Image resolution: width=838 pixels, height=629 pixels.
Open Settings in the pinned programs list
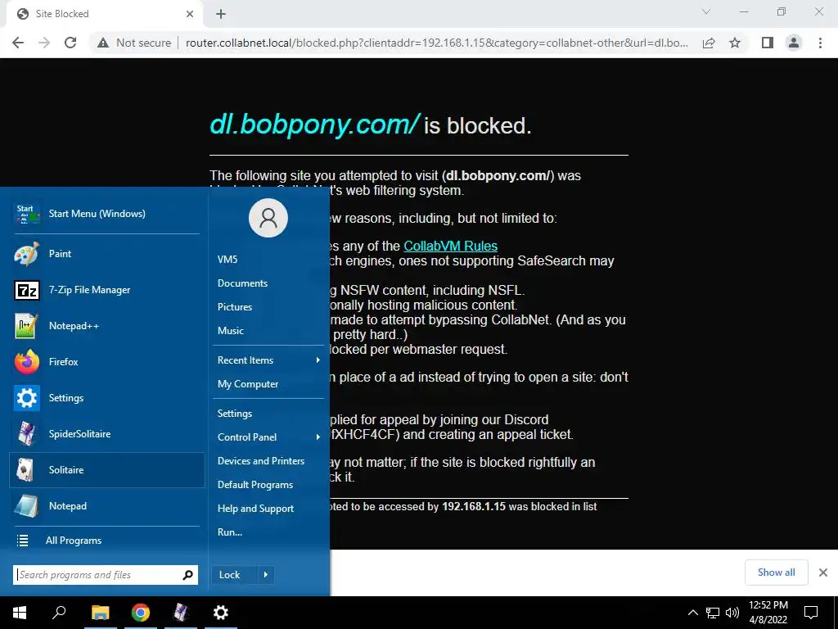[107, 398]
